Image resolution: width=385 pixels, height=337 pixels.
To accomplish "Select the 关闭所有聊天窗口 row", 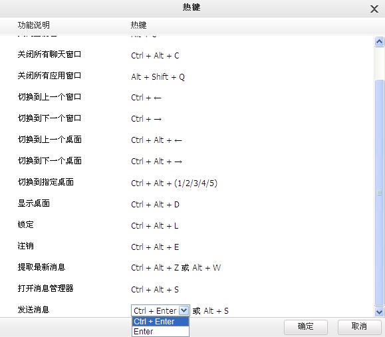I will [x=187, y=55].
